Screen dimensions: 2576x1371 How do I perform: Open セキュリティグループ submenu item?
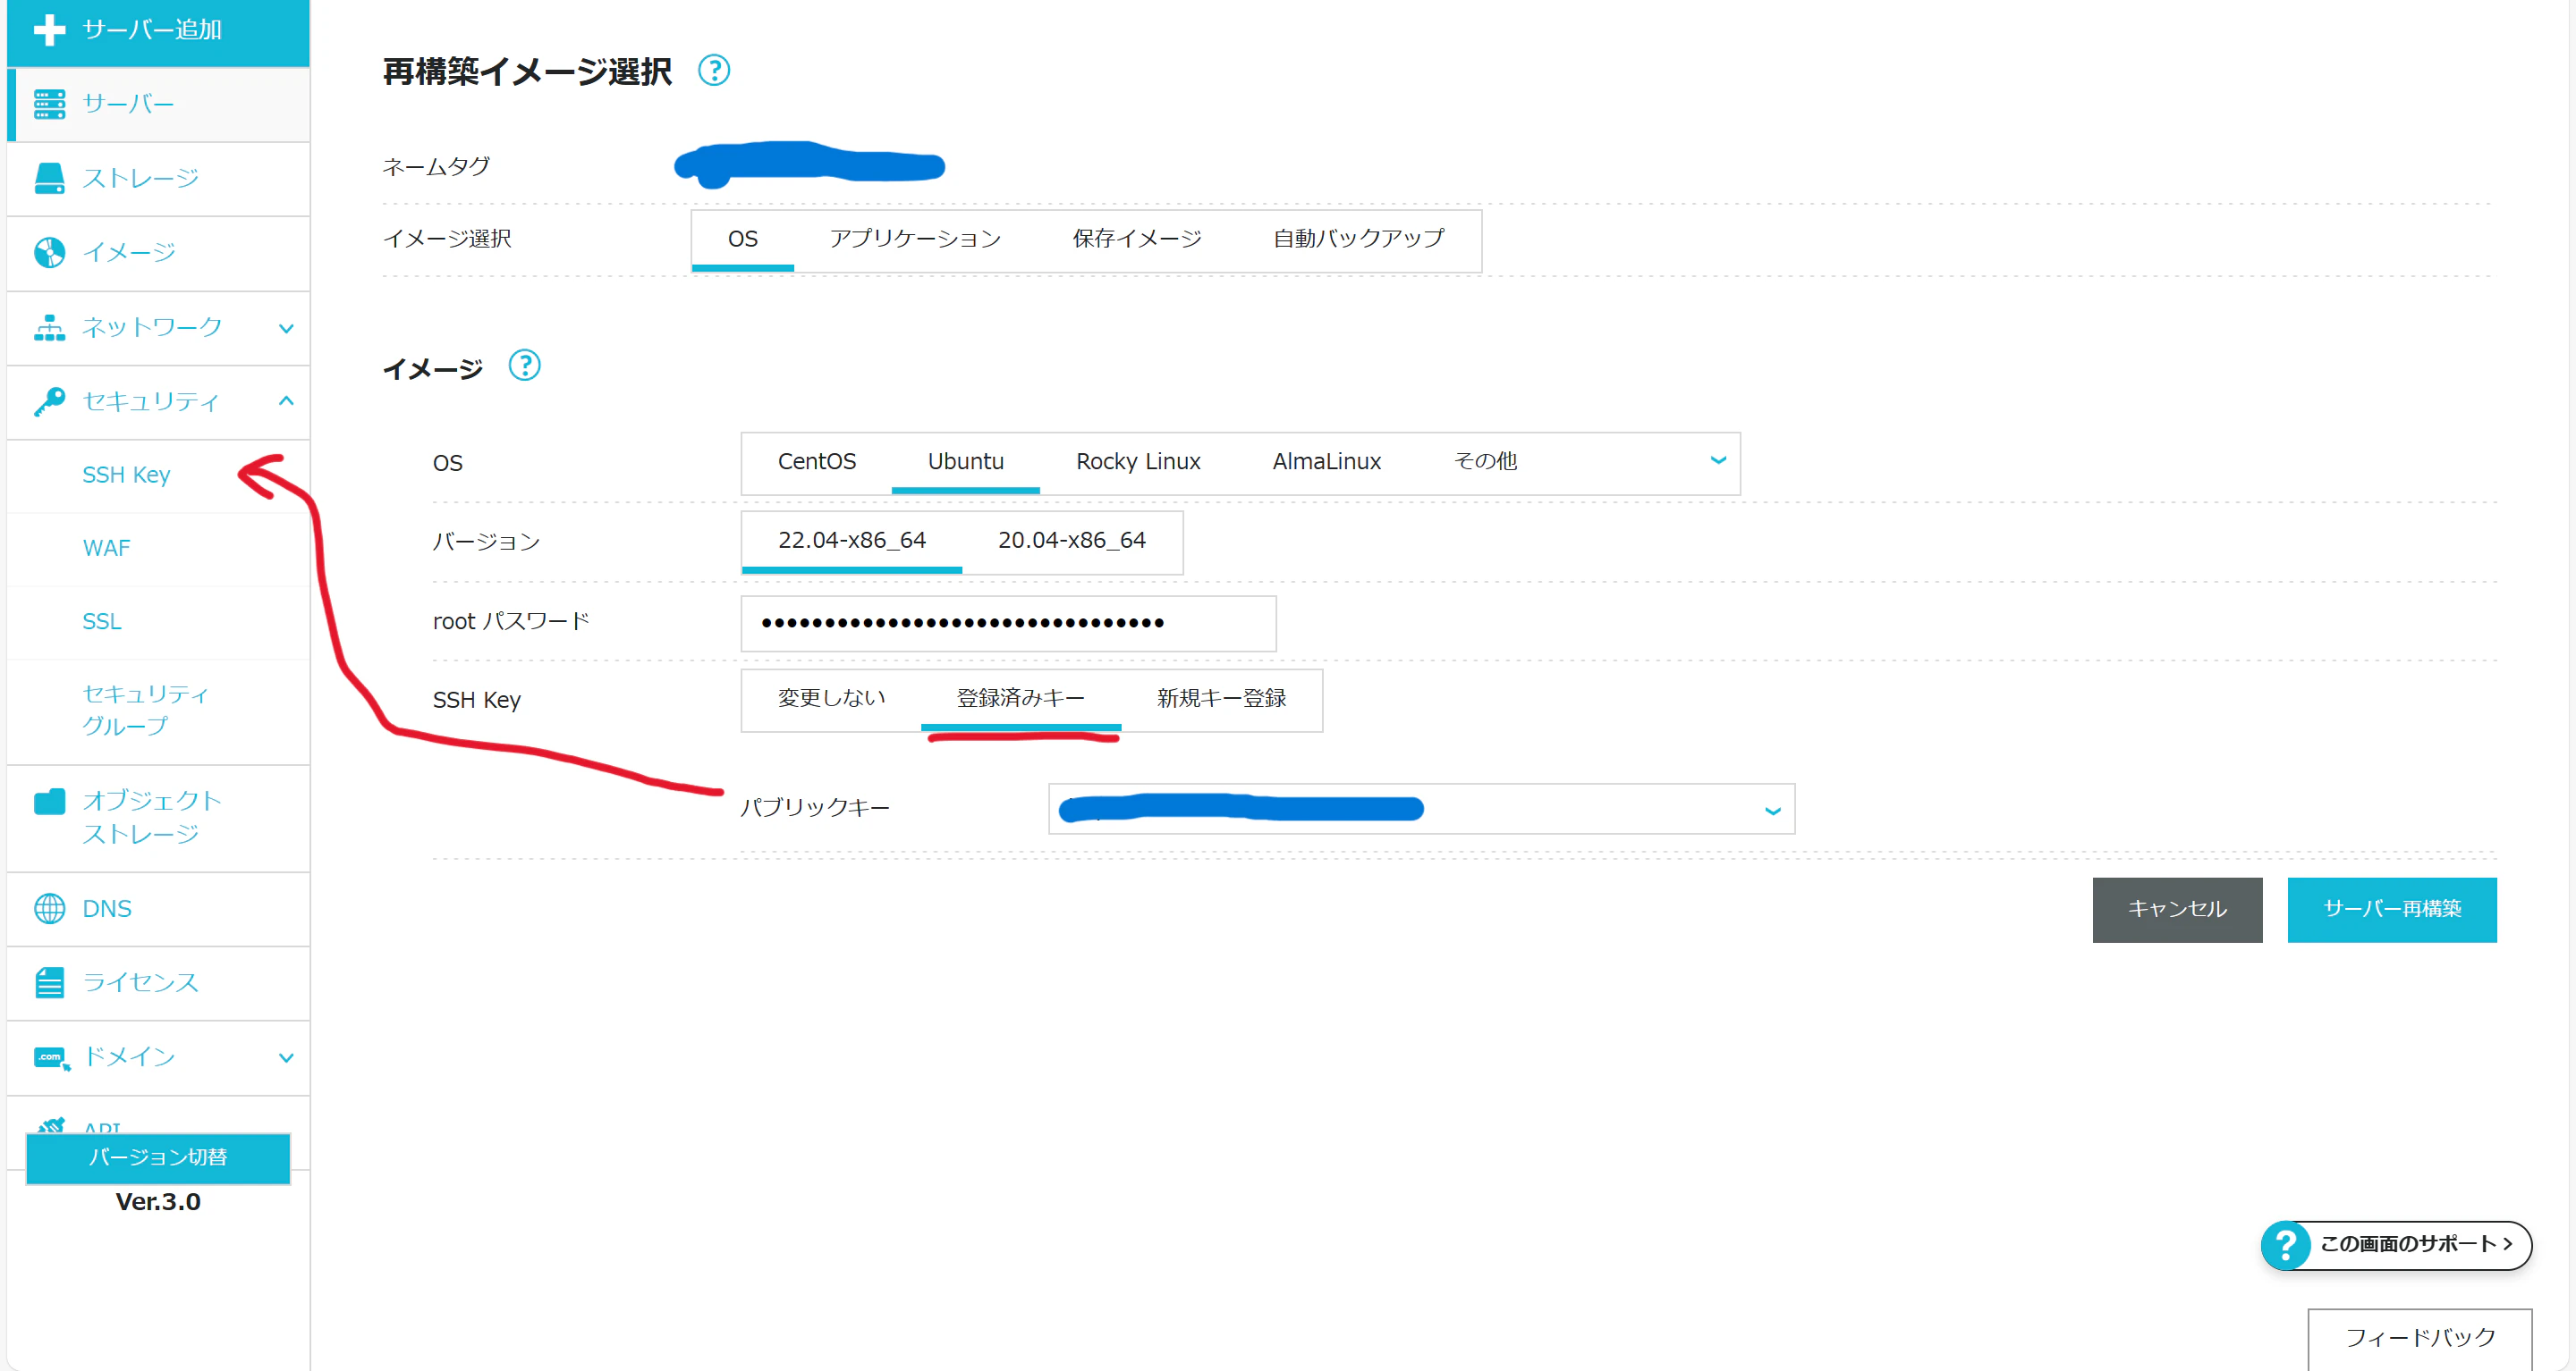click(145, 711)
